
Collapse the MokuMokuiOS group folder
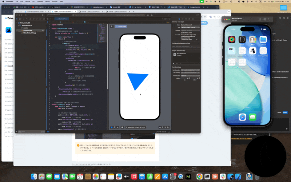click(x=19, y=25)
